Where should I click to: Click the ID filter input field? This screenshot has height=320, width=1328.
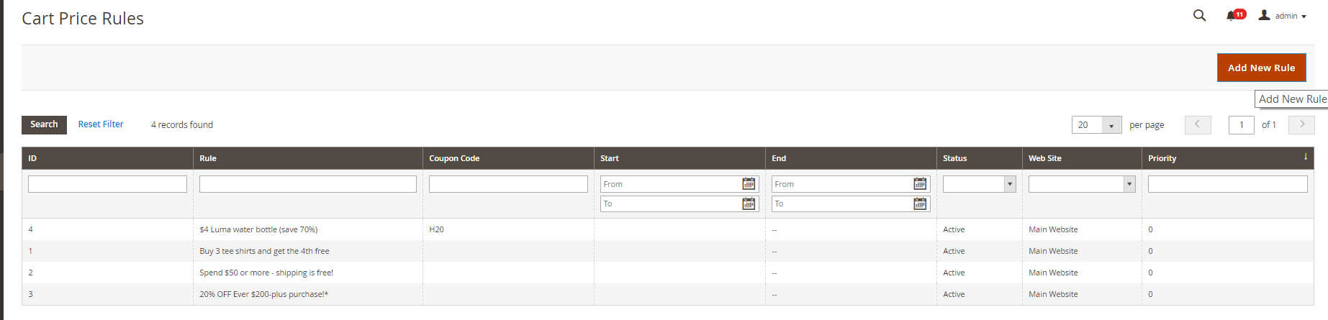coord(107,184)
